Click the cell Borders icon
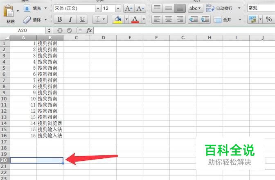This screenshot has height=180, width=275. [97, 19]
